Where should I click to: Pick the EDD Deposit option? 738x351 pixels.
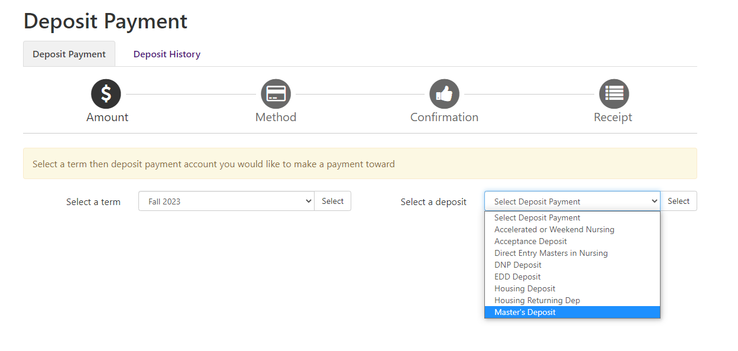[x=572, y=277]
